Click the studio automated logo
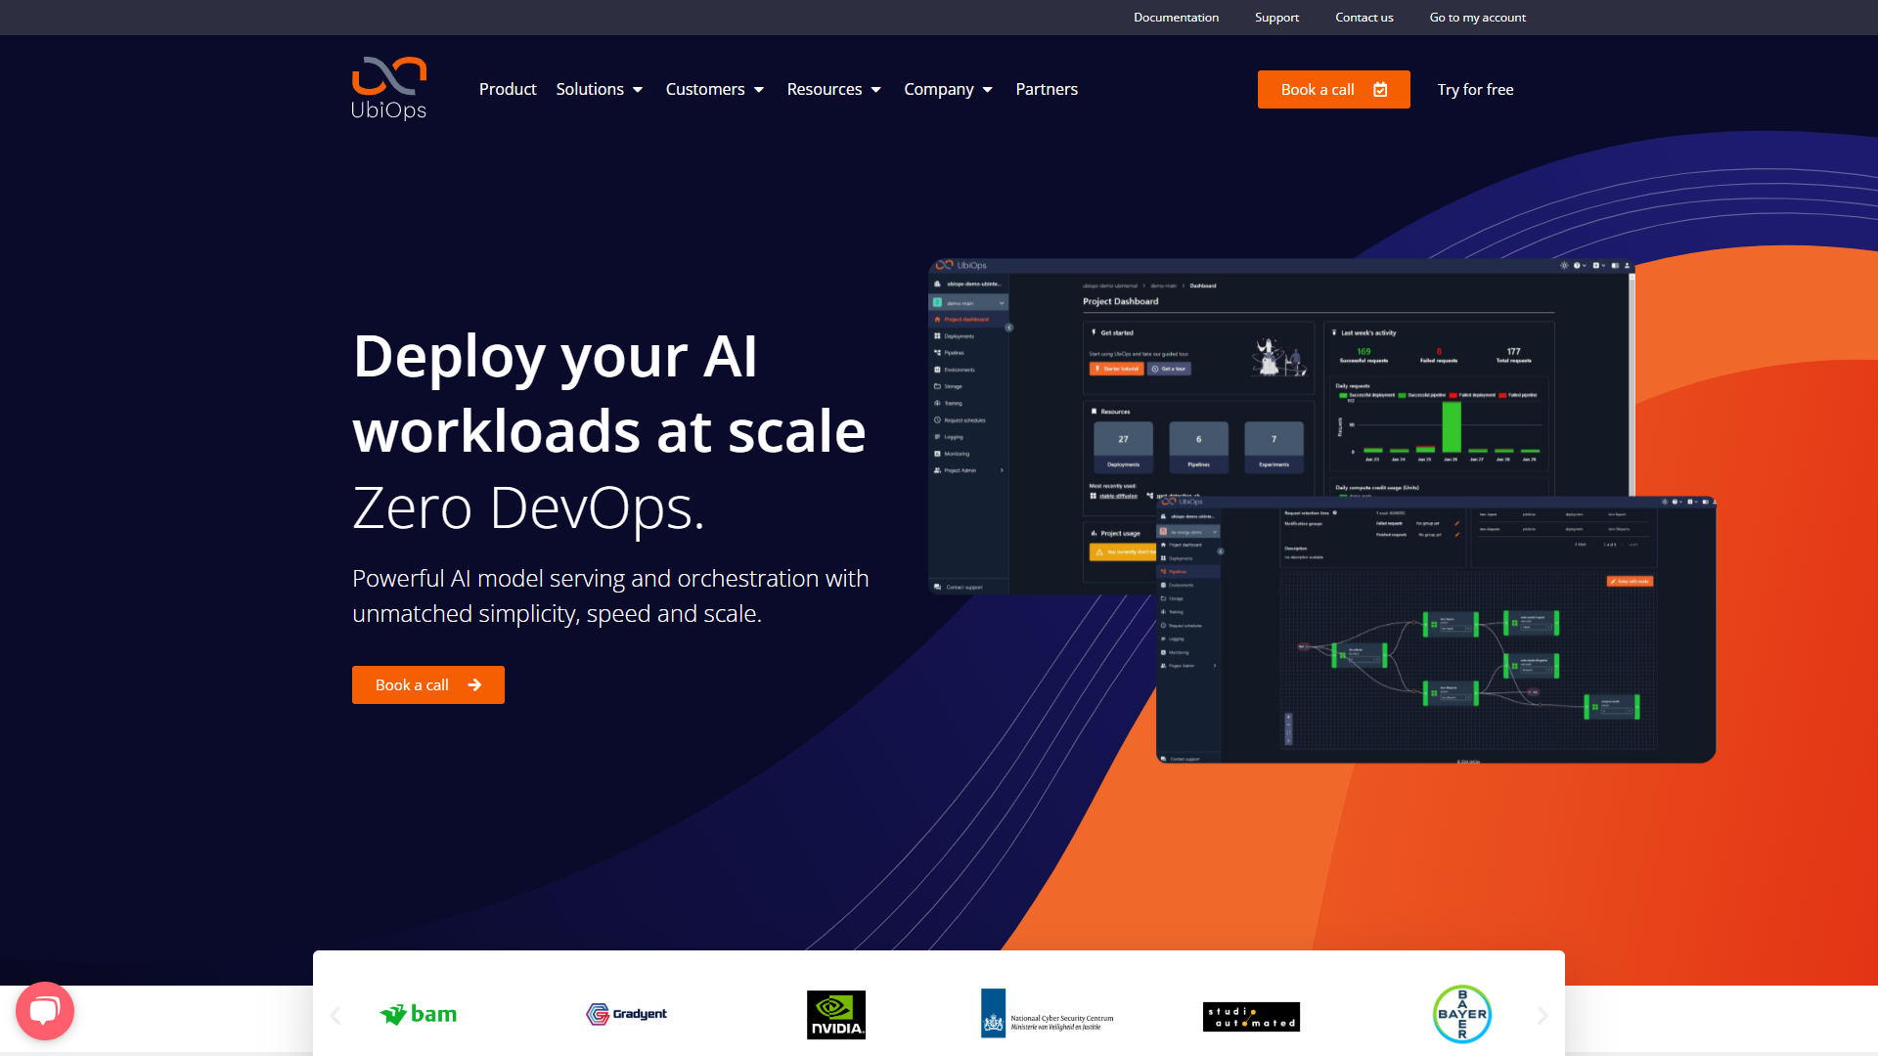This screenshot has height=1056, width=1878. click(1251, 1016)
